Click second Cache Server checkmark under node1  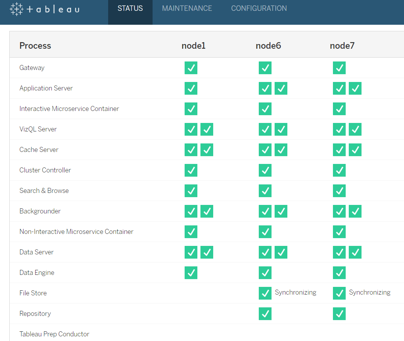[x=207, y=150]
